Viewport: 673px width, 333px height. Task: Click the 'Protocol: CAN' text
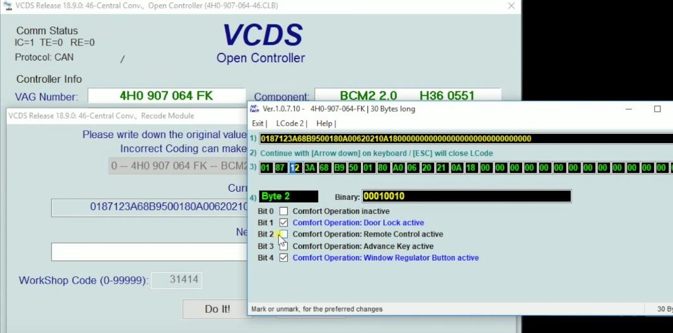[x=44, y=57]
